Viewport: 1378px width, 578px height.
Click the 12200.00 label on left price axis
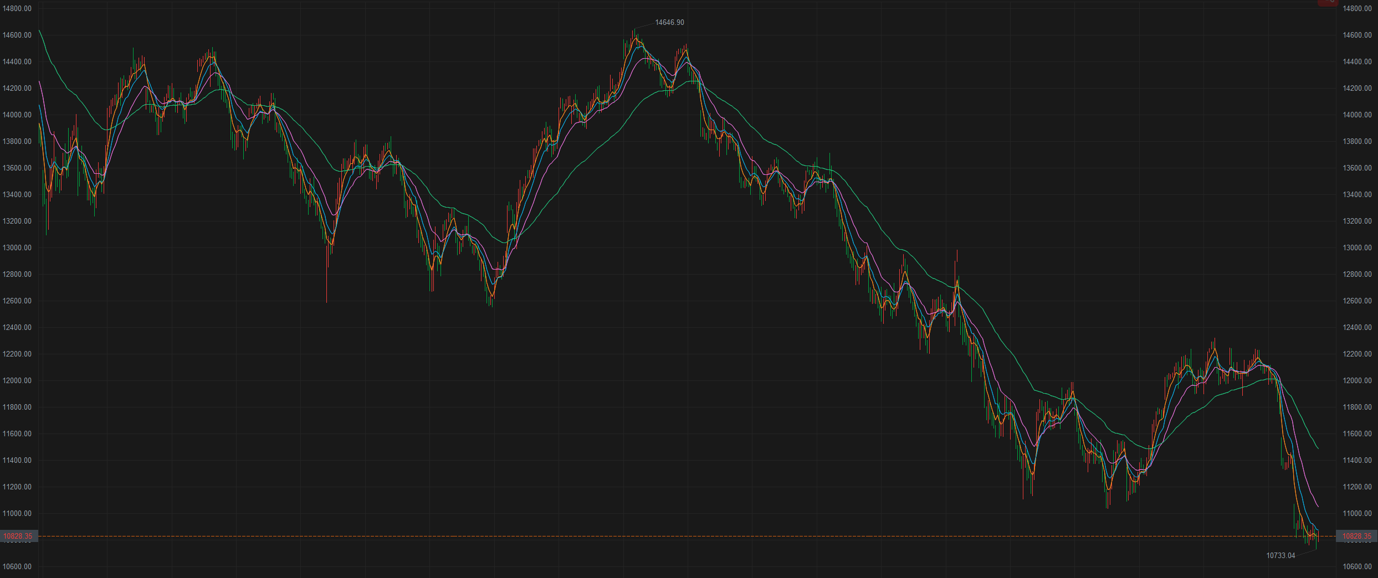tap(17, 354)
